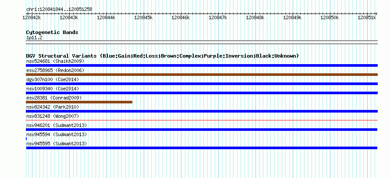Select the blue nsv945595 gain bar
Screen dimensions: 390x178
coord(202,148)
